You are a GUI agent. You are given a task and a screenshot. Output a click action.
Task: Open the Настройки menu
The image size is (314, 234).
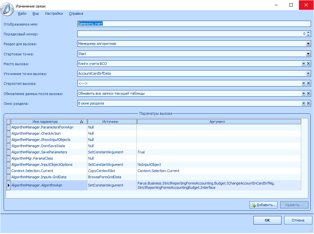click(54, 13)
